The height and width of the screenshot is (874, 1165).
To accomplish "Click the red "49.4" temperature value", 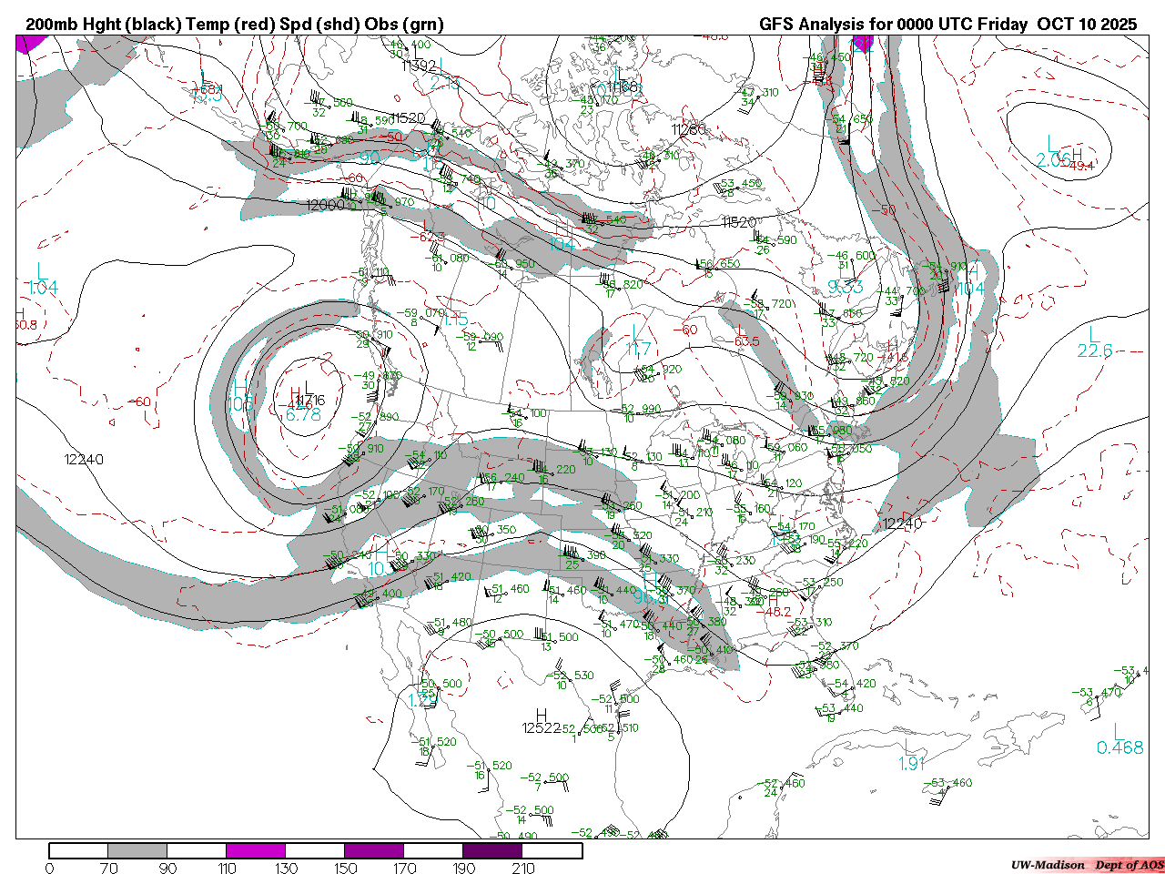I will (1081, 166).
